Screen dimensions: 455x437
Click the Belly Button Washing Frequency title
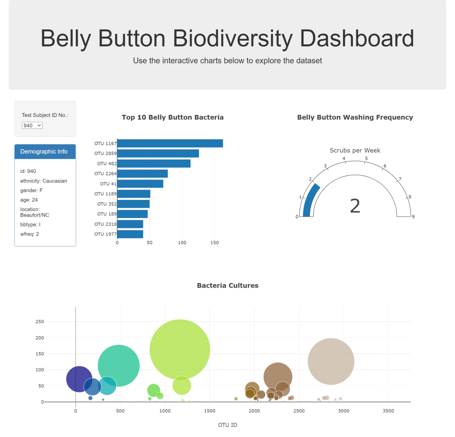pyautogui.click(x=355, y=117)
